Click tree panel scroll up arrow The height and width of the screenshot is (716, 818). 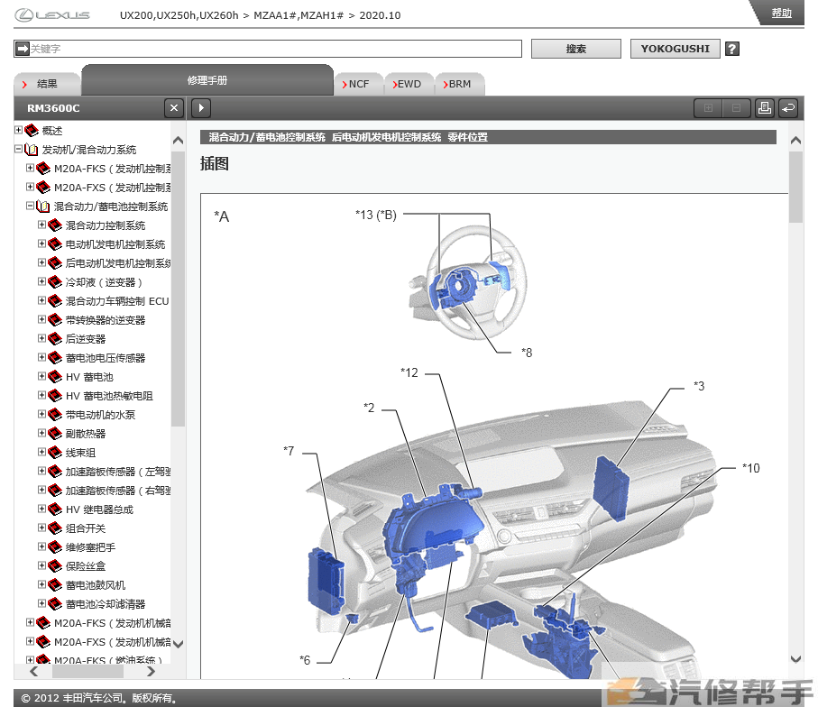(x=178, y=141)
